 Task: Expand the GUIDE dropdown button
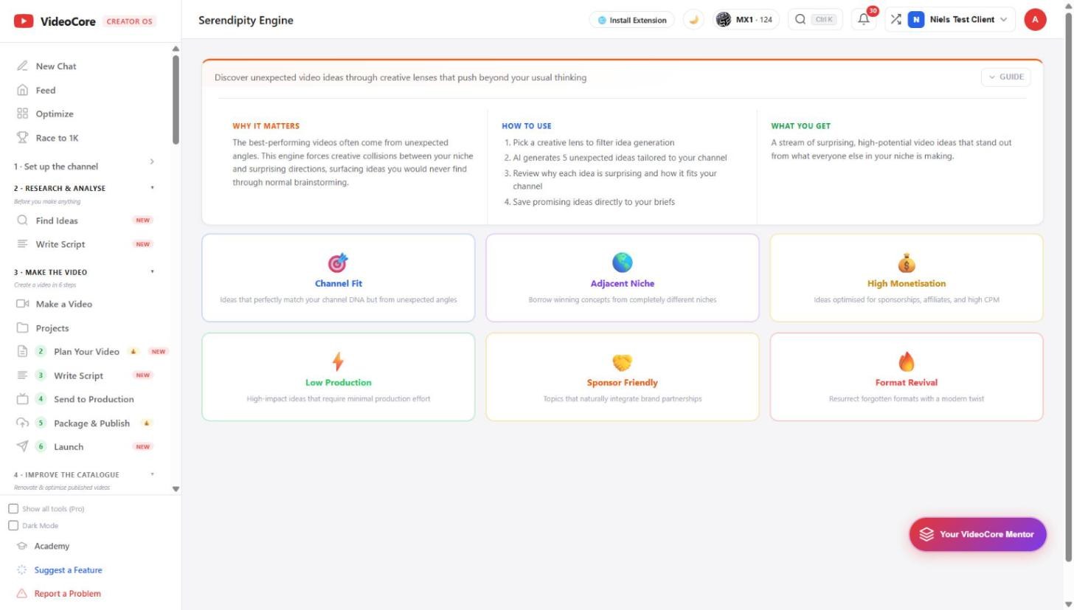point(1005,77)
